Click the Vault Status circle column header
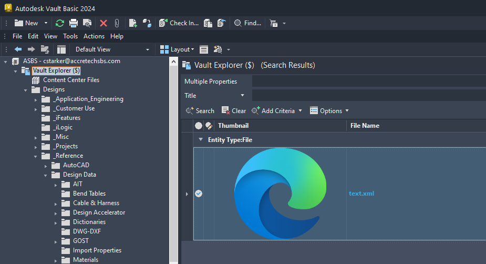 pyautogui.click(x=199, y=126)
